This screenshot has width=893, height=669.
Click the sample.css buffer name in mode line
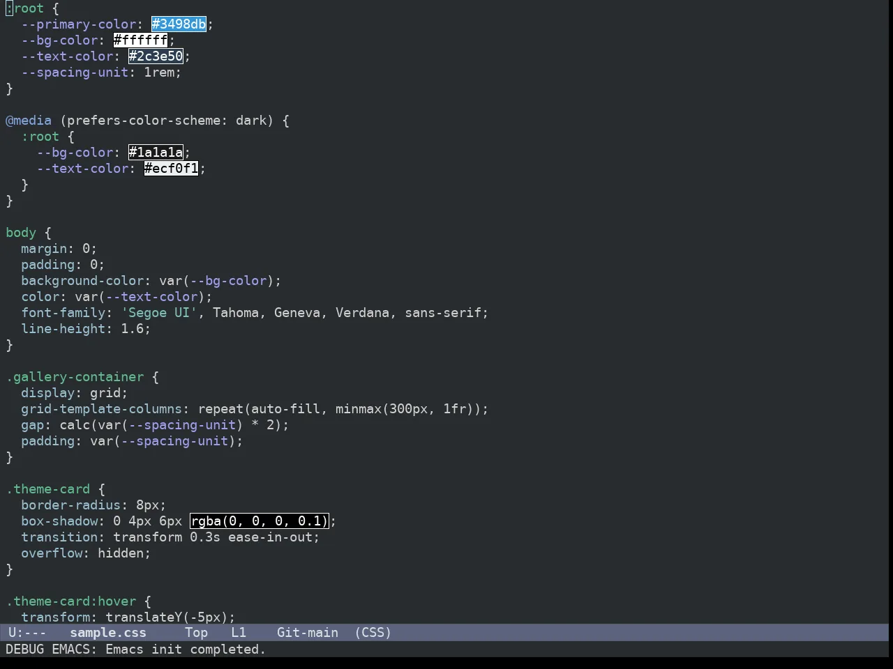point(108,633)
